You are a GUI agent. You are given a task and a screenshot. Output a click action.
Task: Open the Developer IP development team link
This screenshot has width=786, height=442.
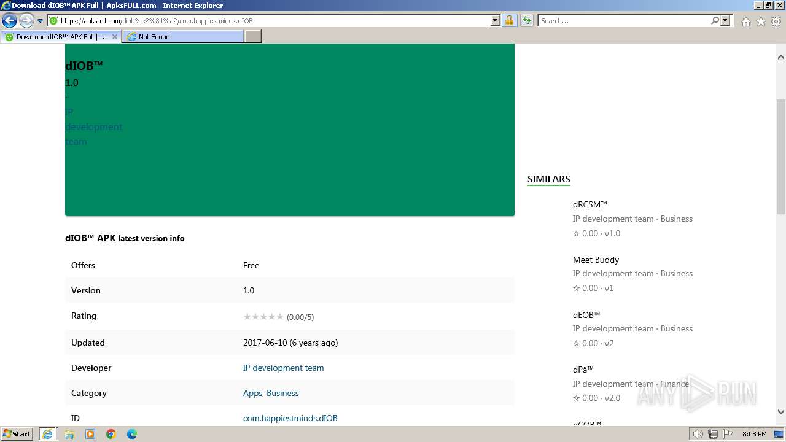coord(283,368)
